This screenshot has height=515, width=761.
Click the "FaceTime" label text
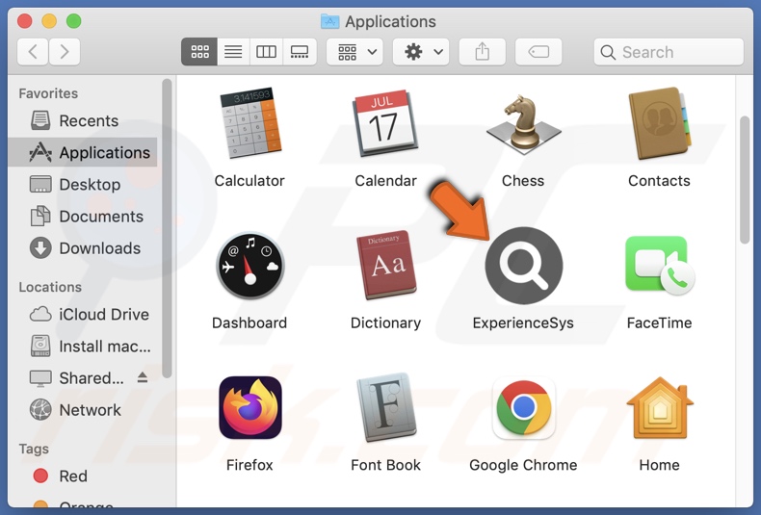[x=659, y=323]
